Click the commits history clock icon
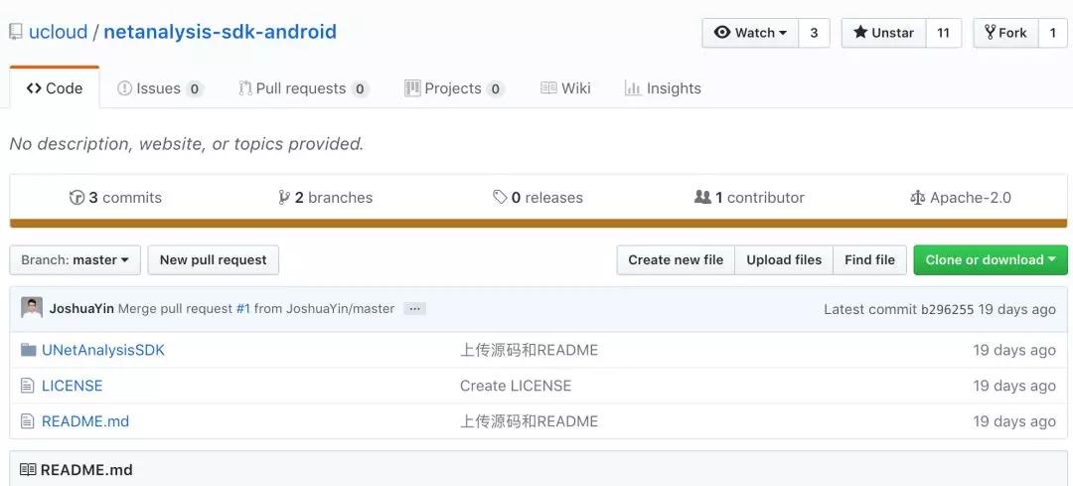The image size is (1073, 486). [77, 197]
